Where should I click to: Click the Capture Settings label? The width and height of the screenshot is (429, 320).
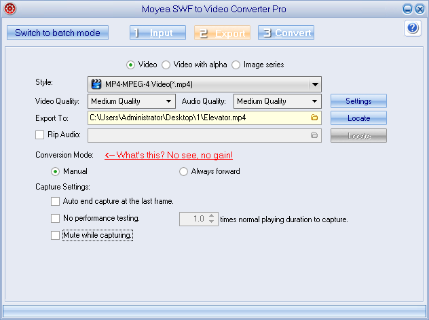pyautogui.click(x=62, y=187)
